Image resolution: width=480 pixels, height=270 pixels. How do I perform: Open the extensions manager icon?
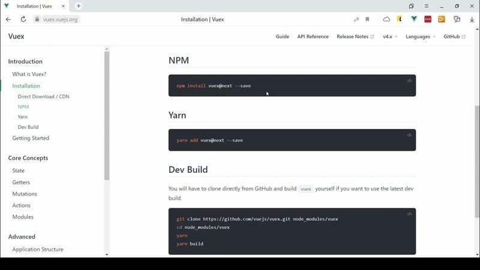[457, 19]
